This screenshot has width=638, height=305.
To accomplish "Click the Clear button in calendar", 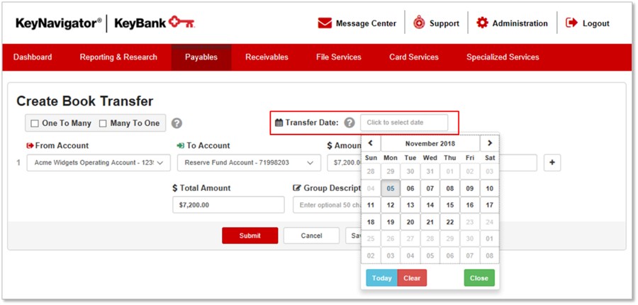I will click(412, 278).
